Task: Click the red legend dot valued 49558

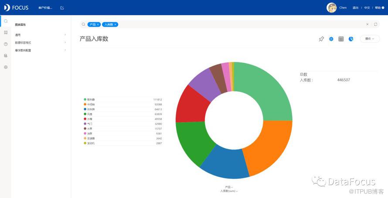Action: pyautogui.click(x=85, y=119)
